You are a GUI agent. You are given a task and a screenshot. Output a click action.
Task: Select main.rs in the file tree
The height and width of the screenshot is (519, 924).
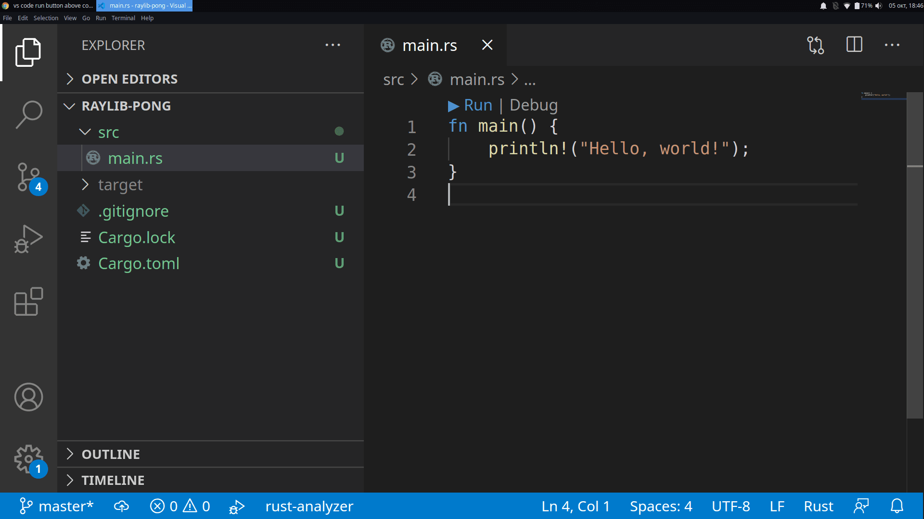click(210, 158)
